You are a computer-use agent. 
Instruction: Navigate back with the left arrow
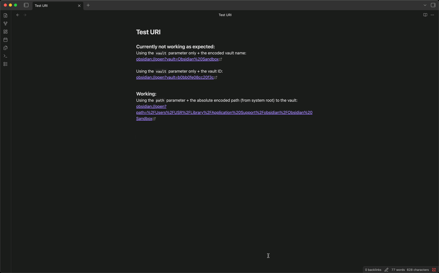point(18,15)
